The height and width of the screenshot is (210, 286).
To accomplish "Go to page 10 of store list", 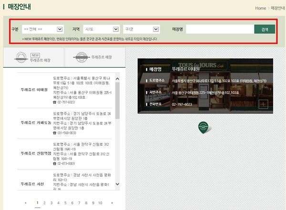I will point(100,203).
